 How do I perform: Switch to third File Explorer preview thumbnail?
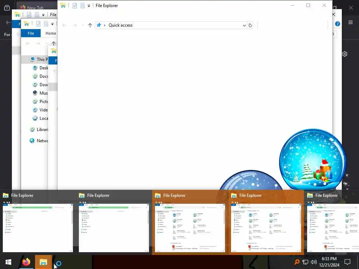point(190,222)
